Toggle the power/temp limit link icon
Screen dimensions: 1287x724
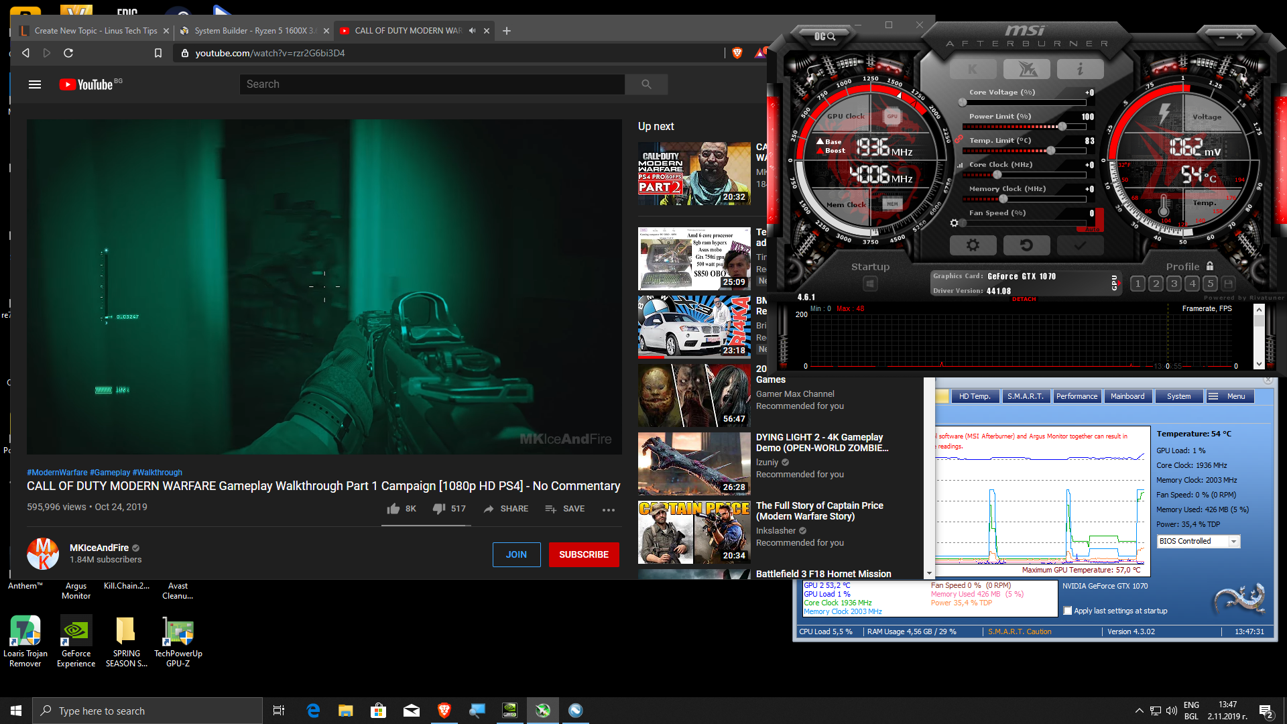(x=959, y=139)
